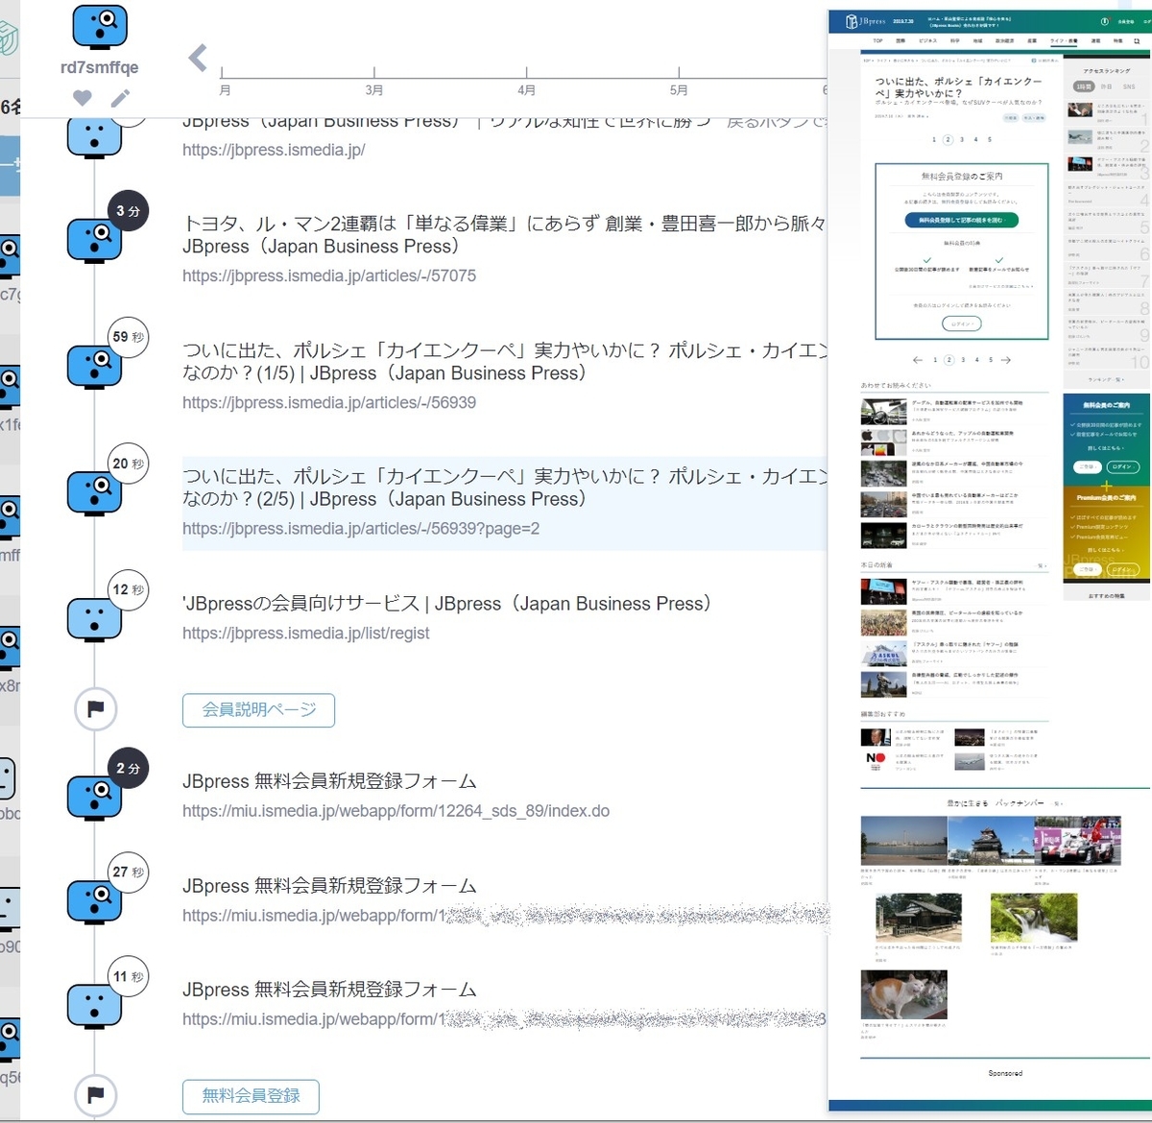Click the 2 分 duration badge
This screenshot has height=1123, width=1152.
point(128,768)
